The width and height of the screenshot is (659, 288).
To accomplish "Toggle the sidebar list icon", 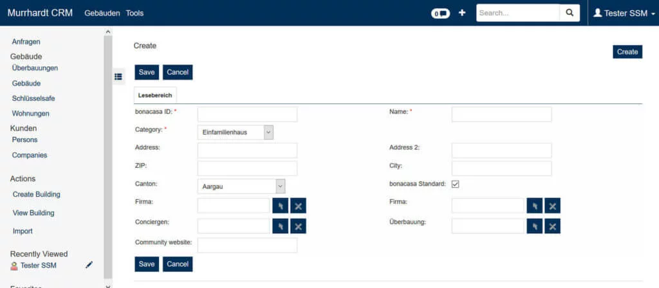I will (118, 76).
